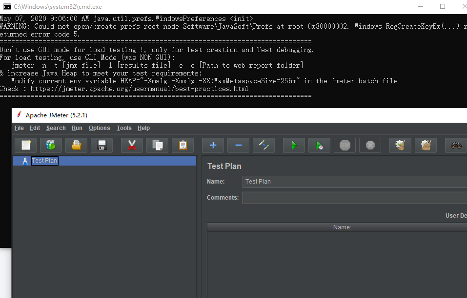Open the Templates icon in toolbar

click(x=51, y=145)
